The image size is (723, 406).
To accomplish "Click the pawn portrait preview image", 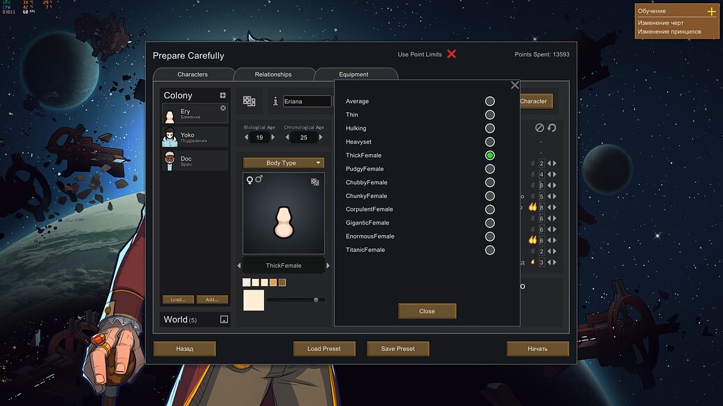I will 284,213.
